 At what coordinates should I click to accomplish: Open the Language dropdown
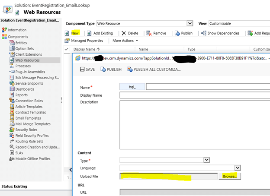tap(238, 168)
